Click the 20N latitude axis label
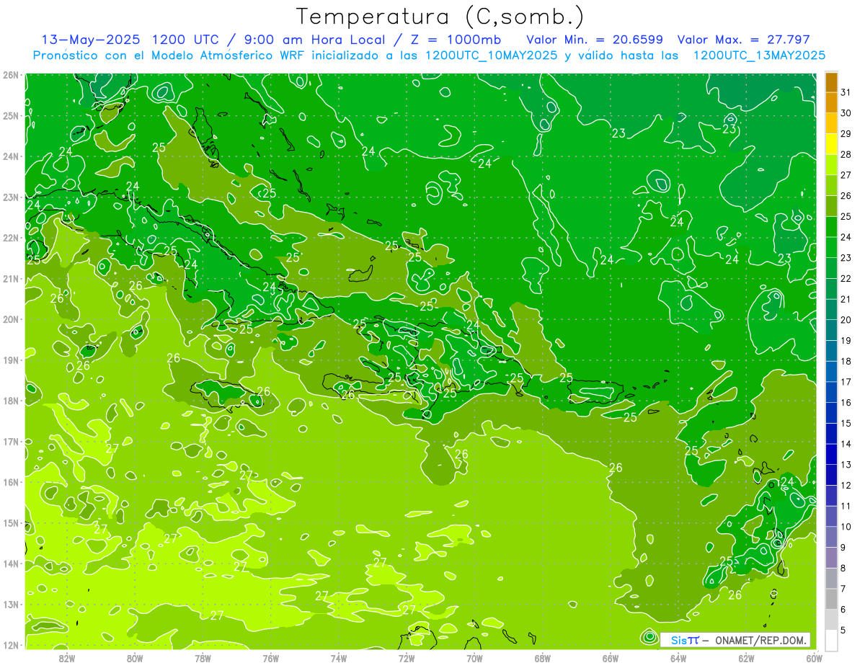This screenshot has height=668, width=865. (x=10, y=319)
